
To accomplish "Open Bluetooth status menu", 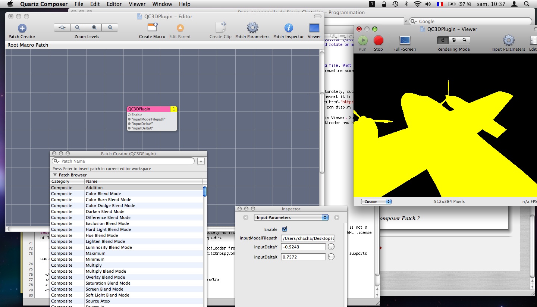I will click(x=406, y=4).
